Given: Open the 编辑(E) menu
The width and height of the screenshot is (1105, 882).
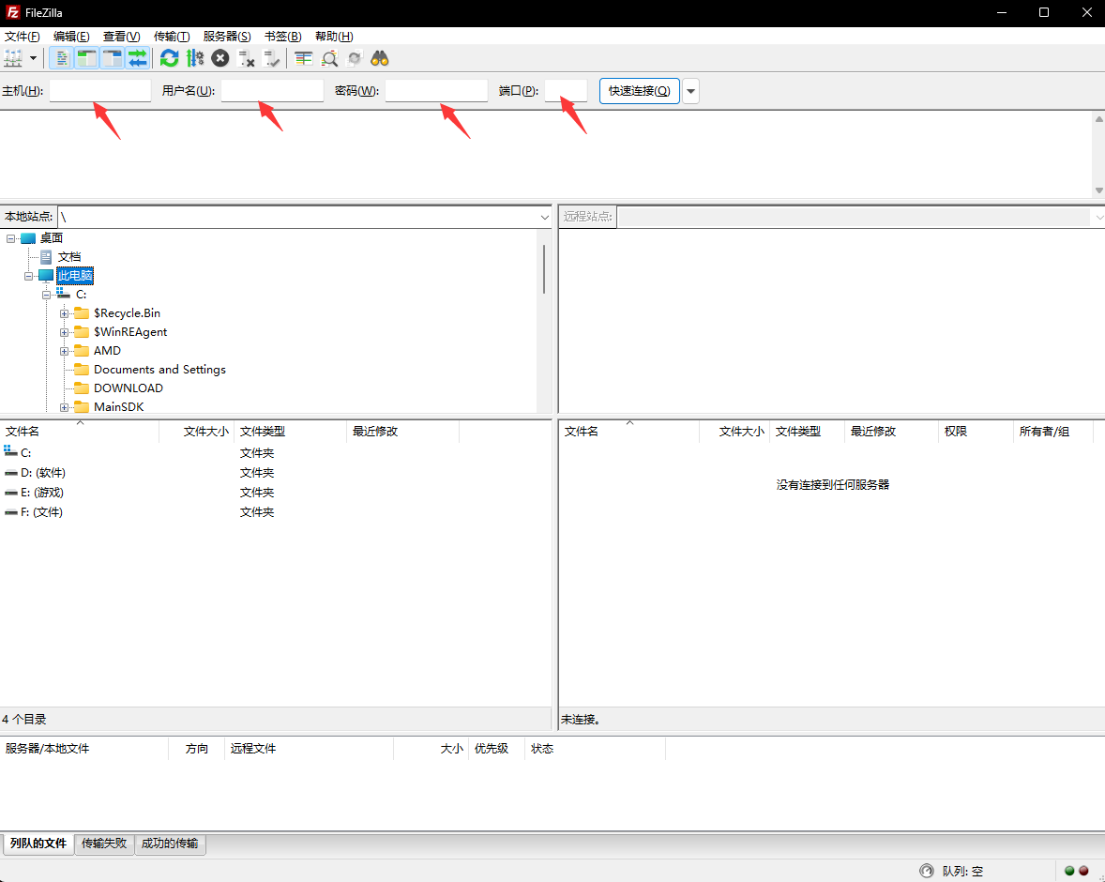Looking at the screenshot, I should click(x=71, y=36).
